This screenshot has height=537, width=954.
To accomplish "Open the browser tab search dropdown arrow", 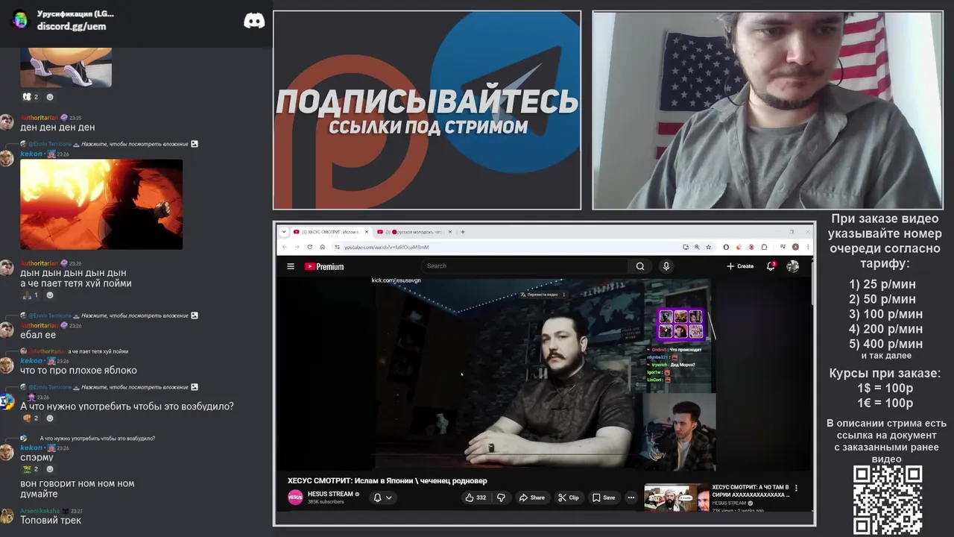I will [283, 232].
